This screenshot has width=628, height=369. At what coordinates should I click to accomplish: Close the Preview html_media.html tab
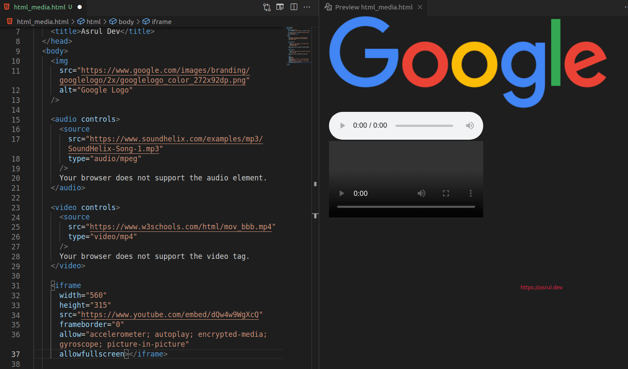[x=420, y=7]
